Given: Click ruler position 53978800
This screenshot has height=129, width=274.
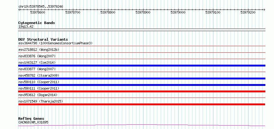Looking at the screenshot, I should (108, 12).
